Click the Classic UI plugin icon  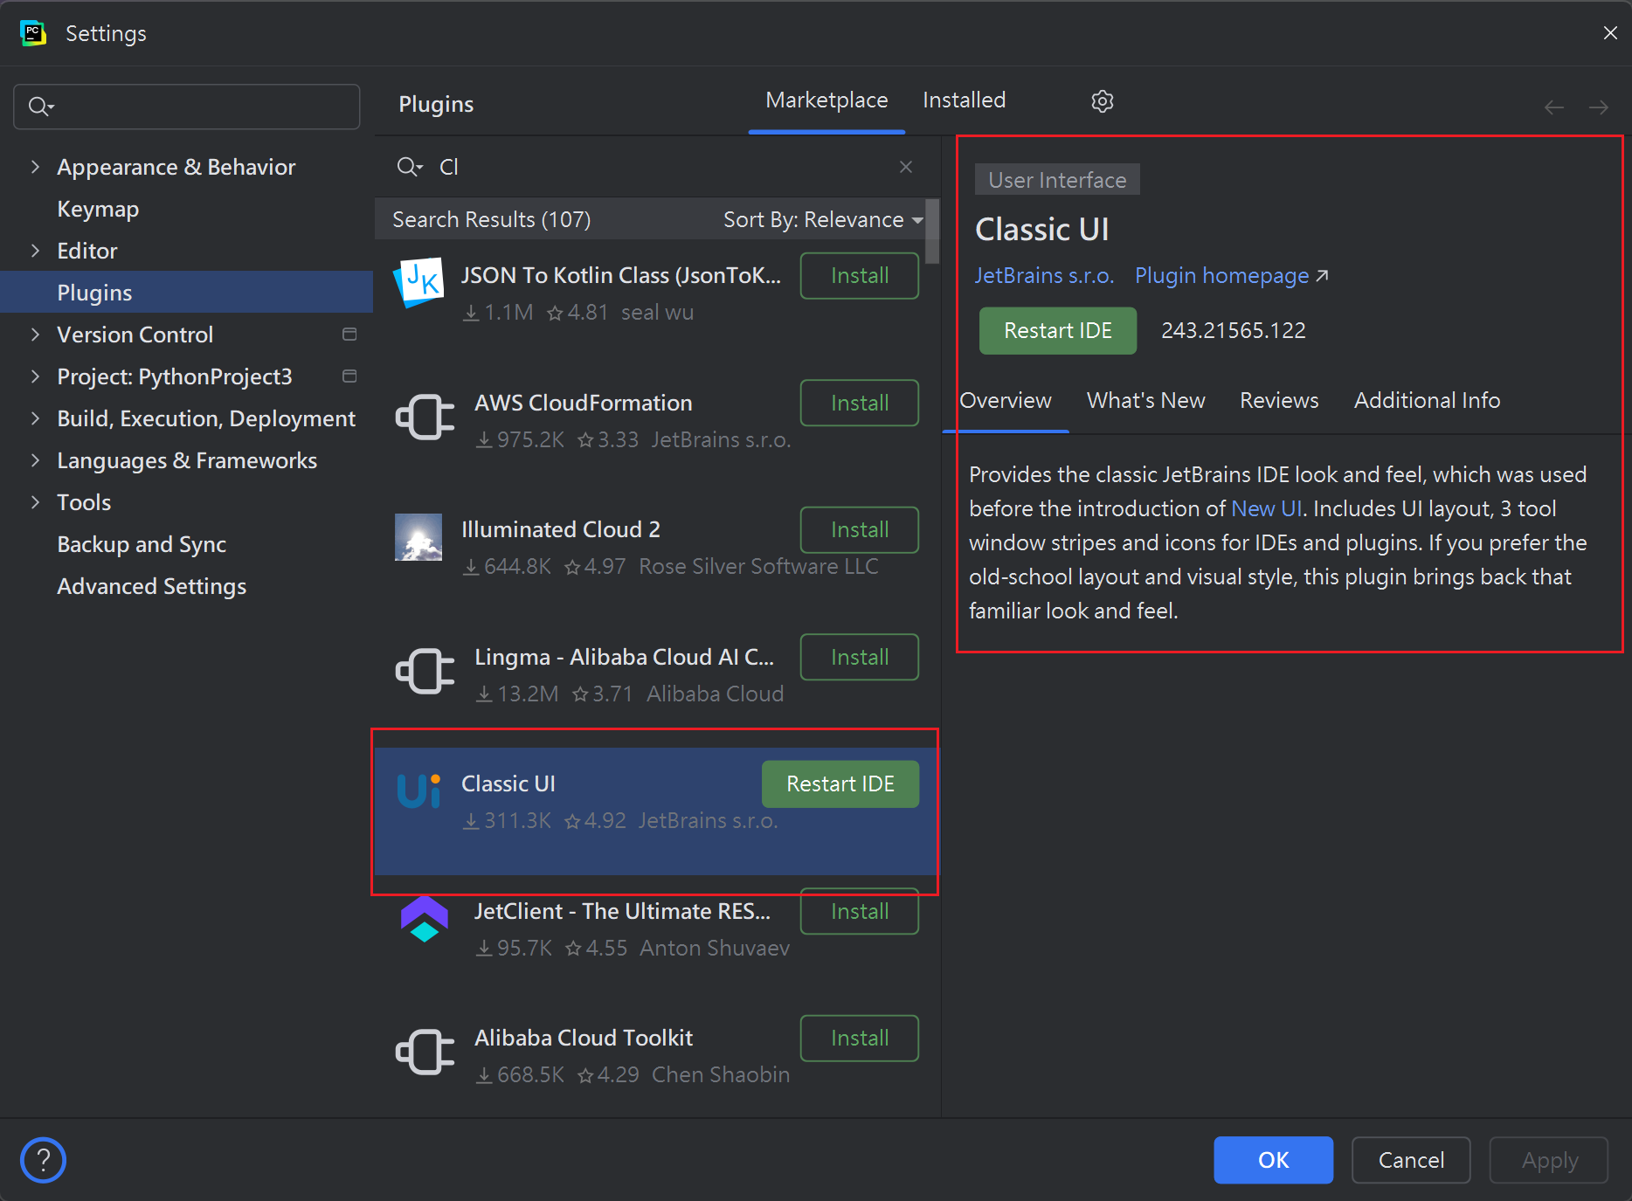[419, 791]
